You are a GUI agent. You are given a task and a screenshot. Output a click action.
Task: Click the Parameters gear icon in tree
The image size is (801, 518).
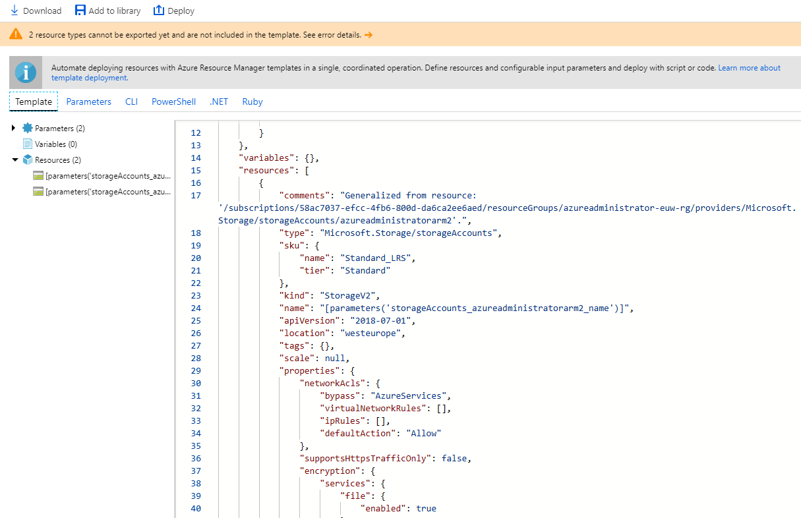(27, 129)
